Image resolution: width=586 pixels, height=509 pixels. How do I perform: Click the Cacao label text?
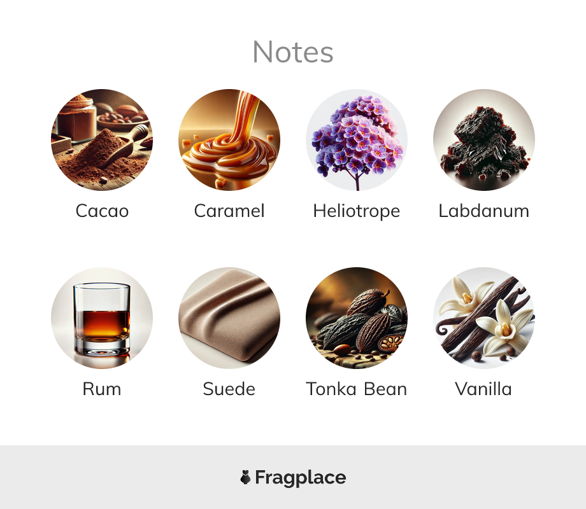click(102, 211)
